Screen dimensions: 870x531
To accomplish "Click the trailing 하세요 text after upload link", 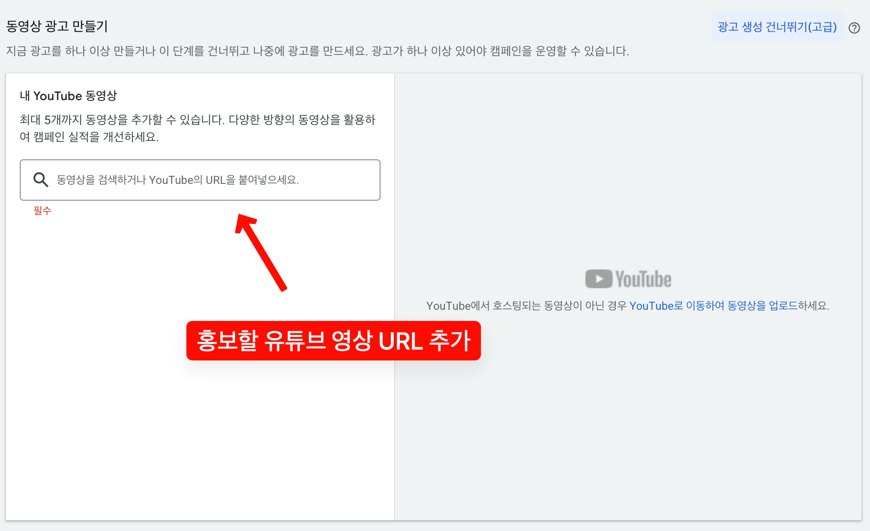I will click(x=813, y=306).
